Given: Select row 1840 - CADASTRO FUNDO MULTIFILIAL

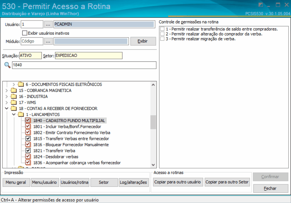Looking at the screenshot, I should [69, 120].
